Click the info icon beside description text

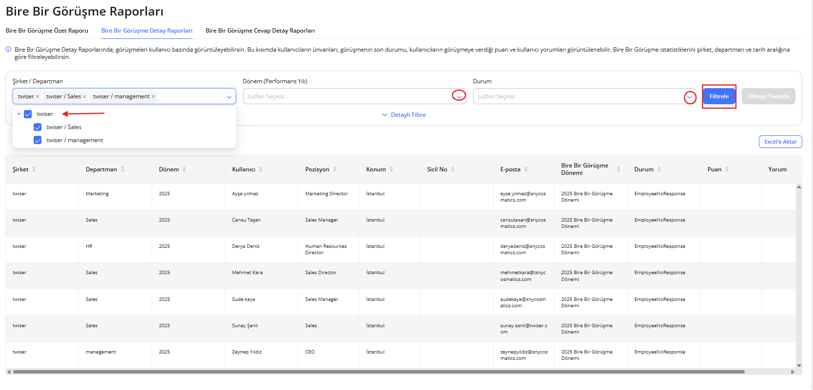pyautogui.click(x=8, y=49)
